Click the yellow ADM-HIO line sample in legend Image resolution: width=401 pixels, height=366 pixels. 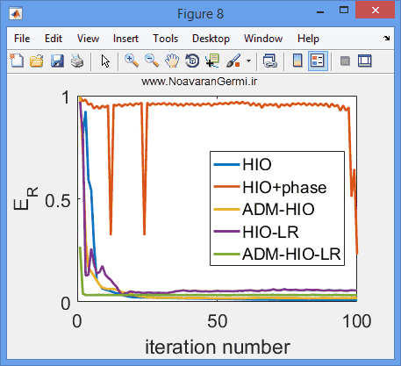pyautogui.click(x=226, y=209)
